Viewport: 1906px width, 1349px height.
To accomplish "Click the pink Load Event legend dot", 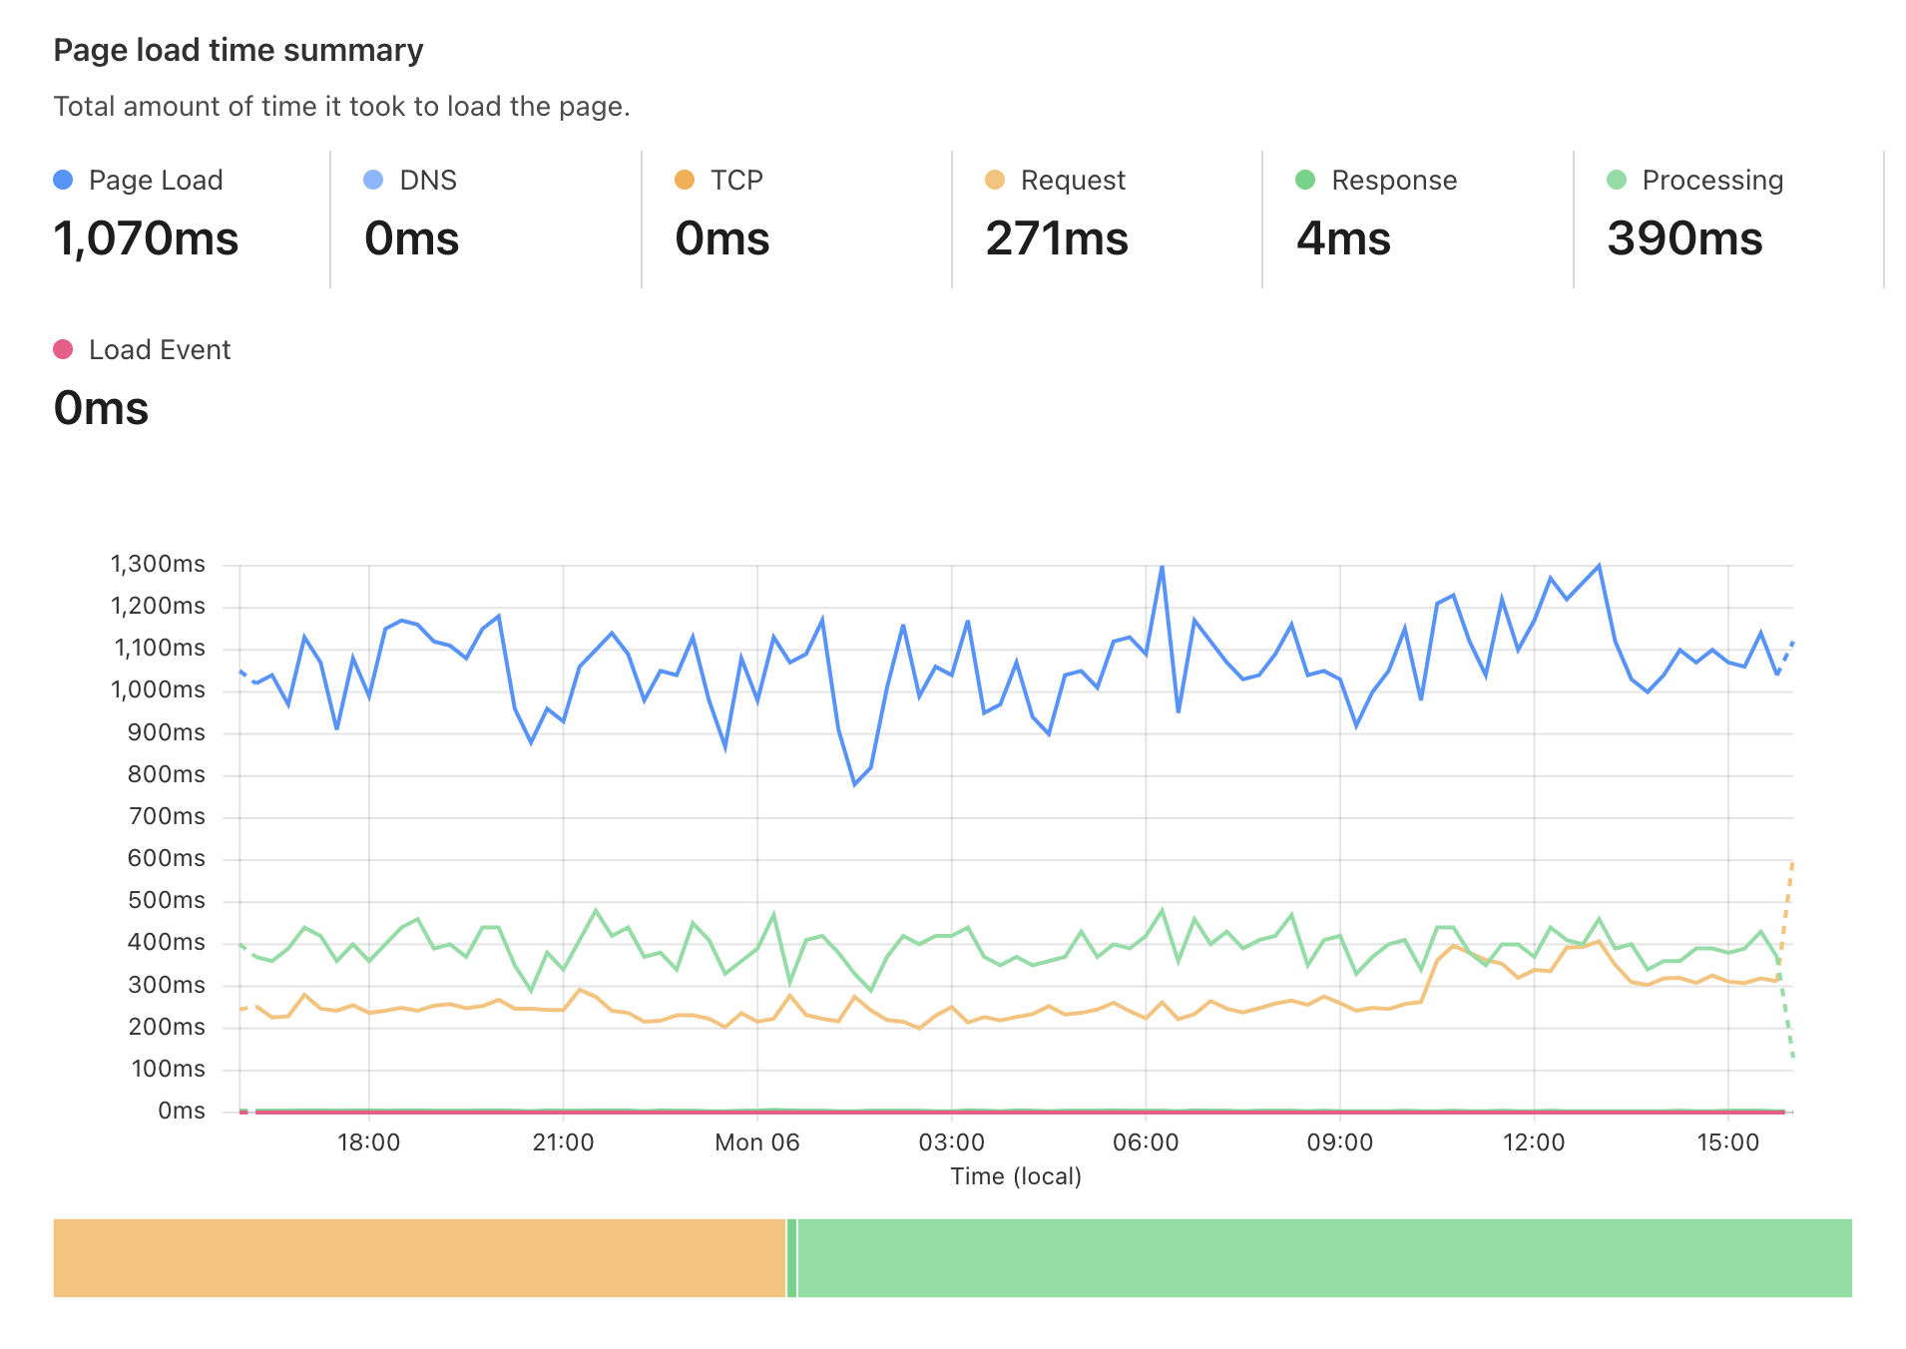I will (63, 349).
